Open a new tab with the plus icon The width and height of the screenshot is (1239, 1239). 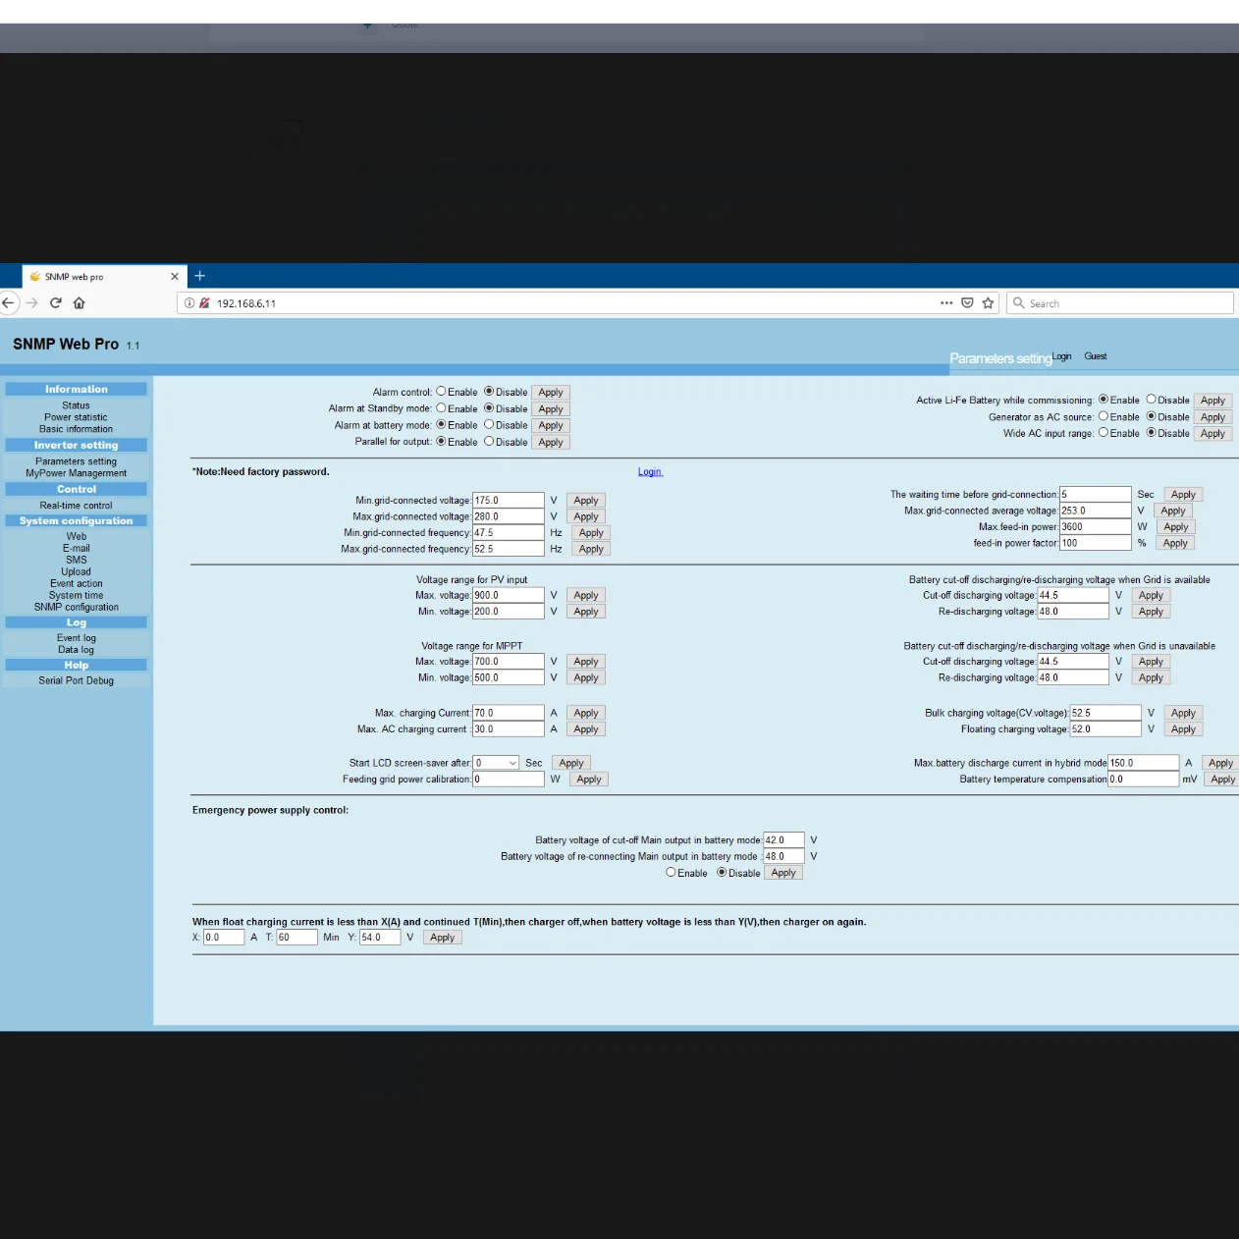point(200,276)
